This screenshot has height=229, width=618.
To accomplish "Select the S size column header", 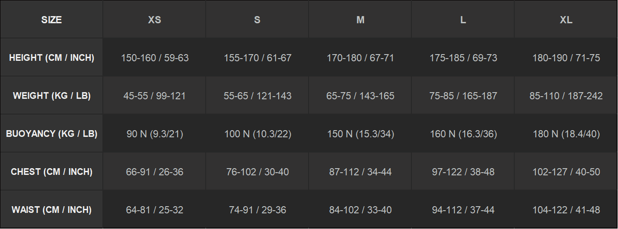I will click(x=257, y=20).
